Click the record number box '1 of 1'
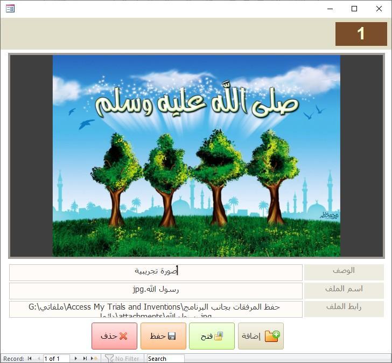Screen dimensions: 392x363 (56, 359)
